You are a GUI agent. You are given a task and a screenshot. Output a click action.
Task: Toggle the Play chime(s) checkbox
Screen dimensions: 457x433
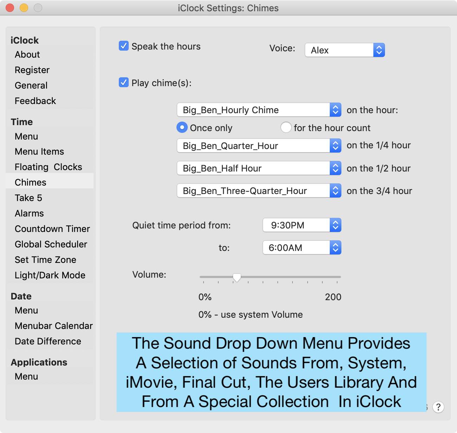point(124,83)
